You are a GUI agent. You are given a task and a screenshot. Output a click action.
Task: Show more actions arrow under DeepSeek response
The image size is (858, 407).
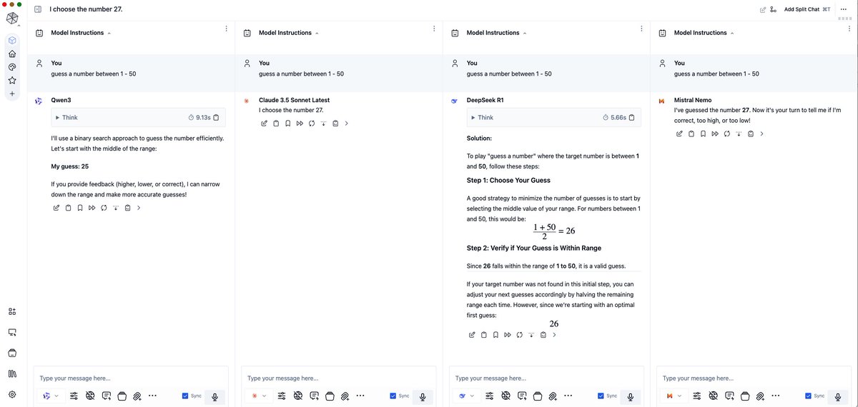click(554, 334)
